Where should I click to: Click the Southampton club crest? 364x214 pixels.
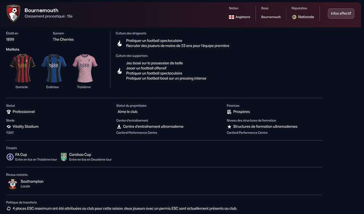(13, 184)
